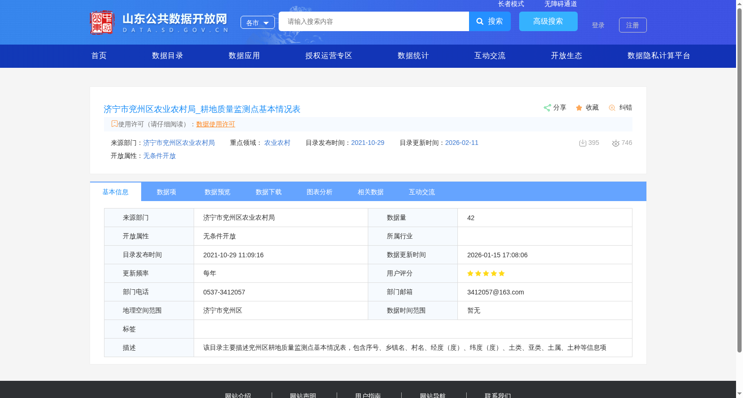Switch to the 互动交流 tab in dataset panel
Viewport: 743px width, 398px height.
[422, 192]
